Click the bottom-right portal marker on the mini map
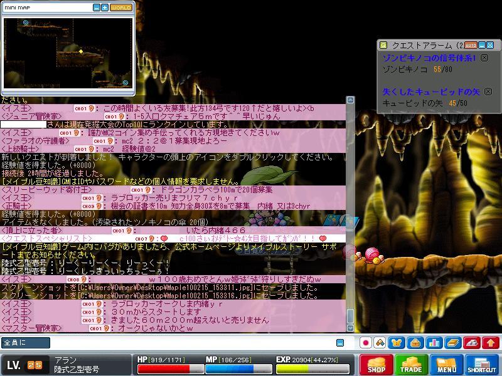Image resolution: width=502 pixels, height=376 pixels. tap(125, 83)
